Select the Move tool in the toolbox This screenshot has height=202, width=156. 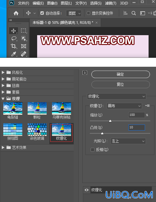(x=13, y=31)
